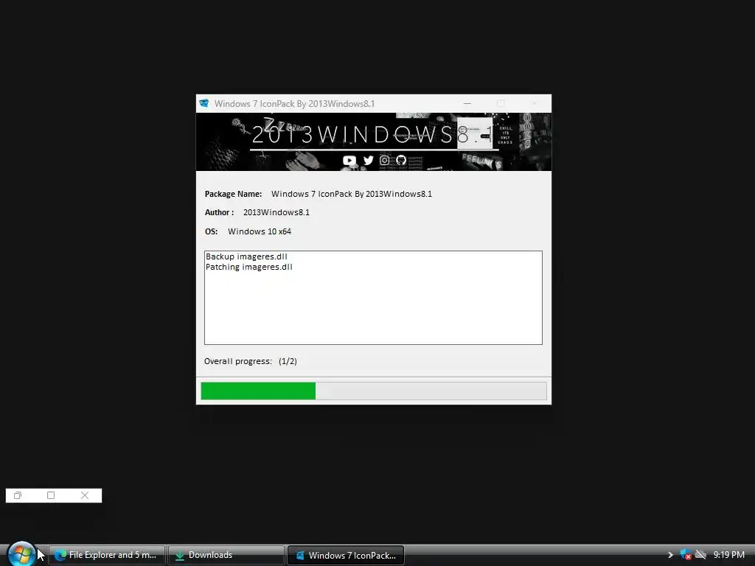
Task: Click 'Patching imageres.dll' log line
Action: click(x=249, y=267)
